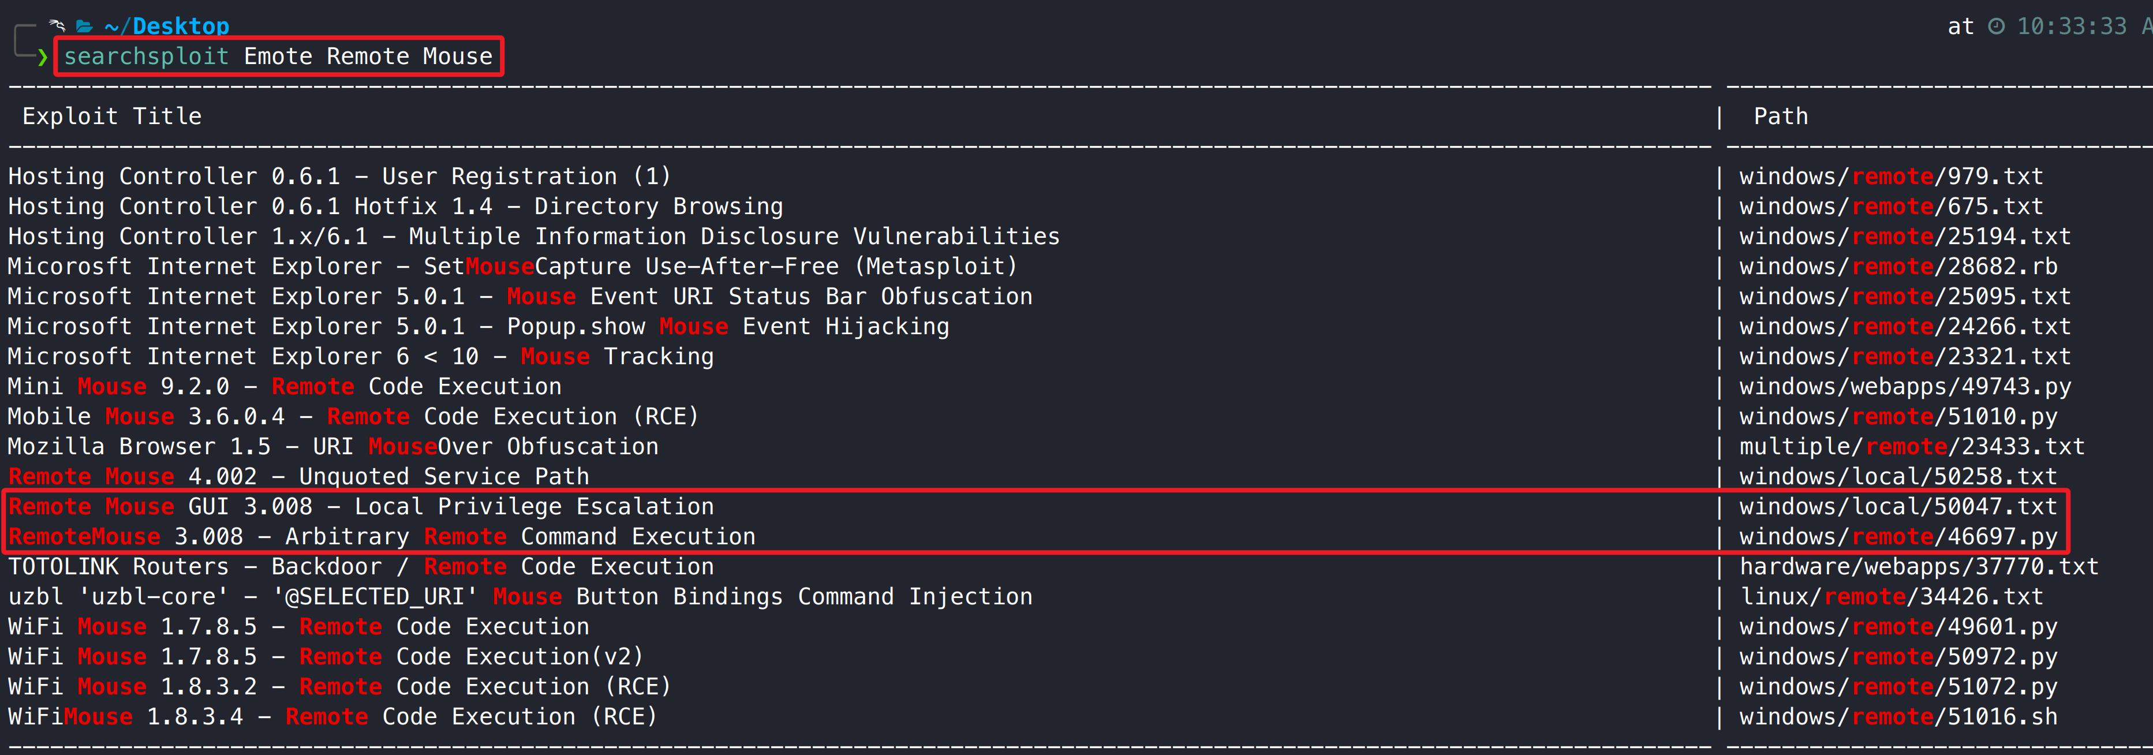Select the TOTOLINK Routers Backdoor entry
The image size is (2153, 755).
click(x=361, y=567)
